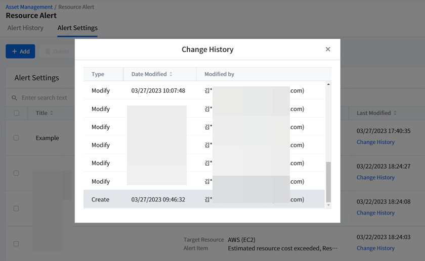Toggle the select-all header checkbox

pos(16,113)
